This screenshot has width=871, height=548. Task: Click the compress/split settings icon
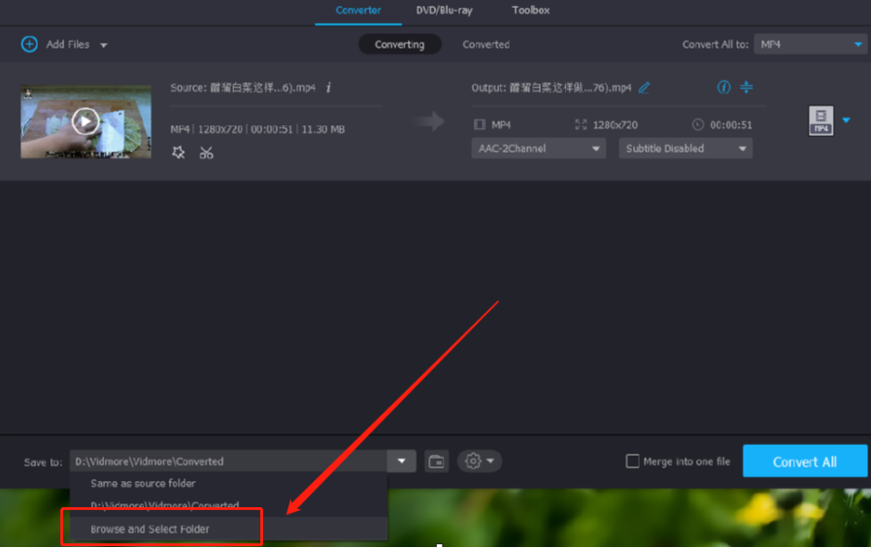(x=747, y=87)
